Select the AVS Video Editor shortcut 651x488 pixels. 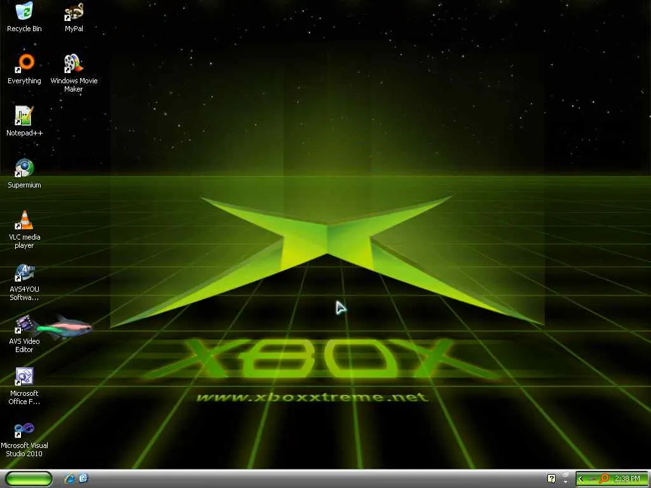(x=24, y=334)
